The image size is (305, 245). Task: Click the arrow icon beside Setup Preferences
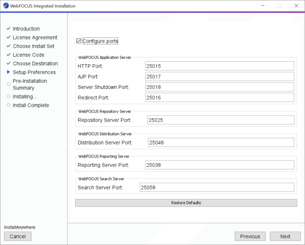[9, 72]
